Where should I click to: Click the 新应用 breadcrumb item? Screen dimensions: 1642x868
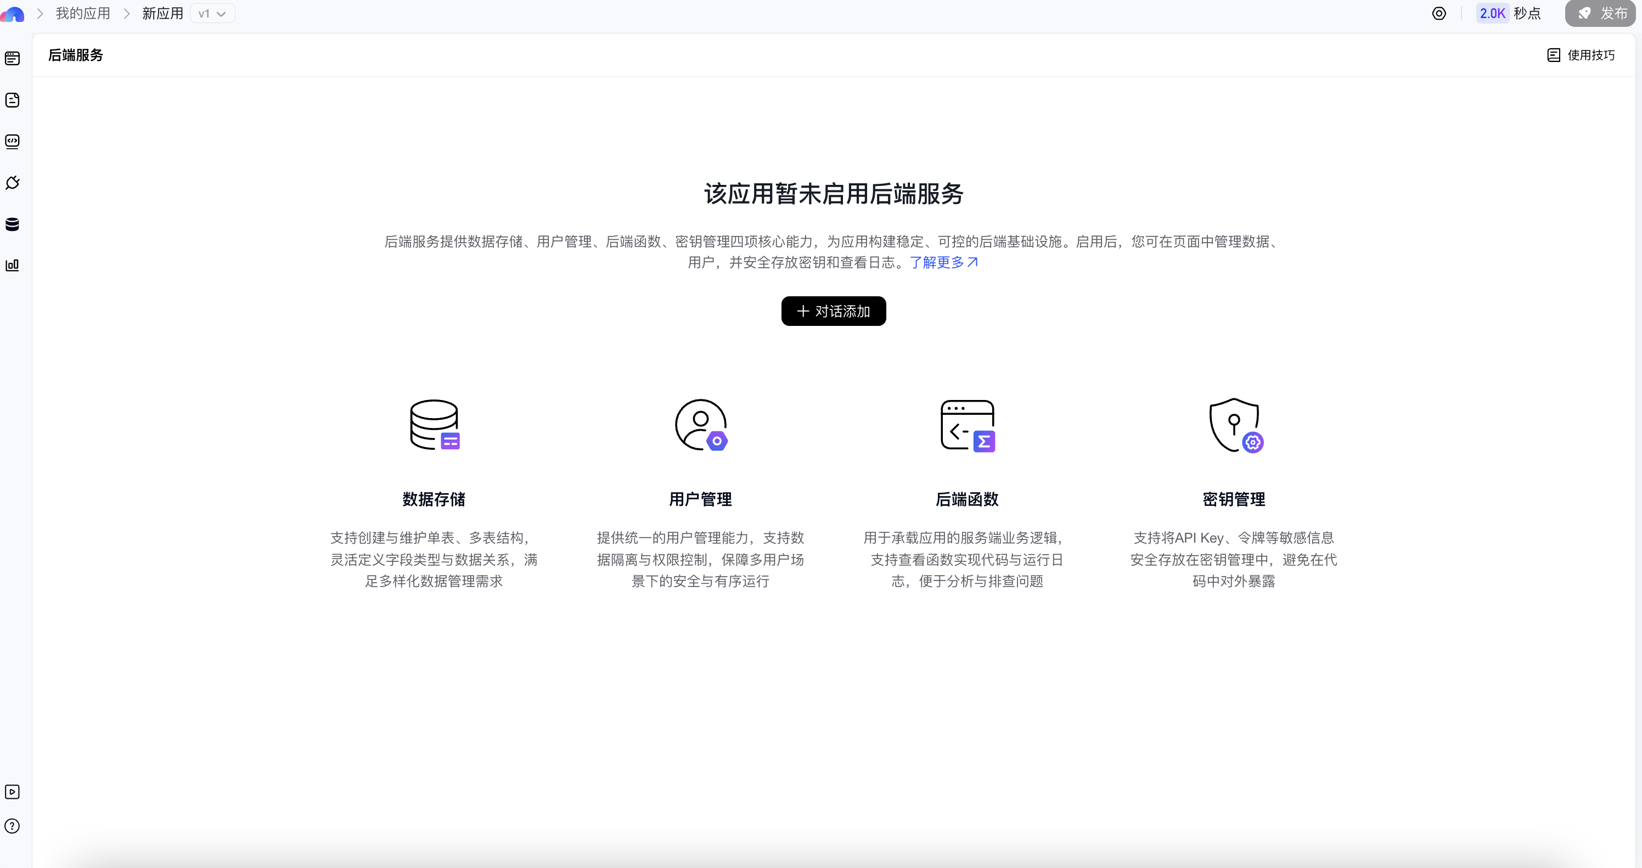tap(162, 13)
